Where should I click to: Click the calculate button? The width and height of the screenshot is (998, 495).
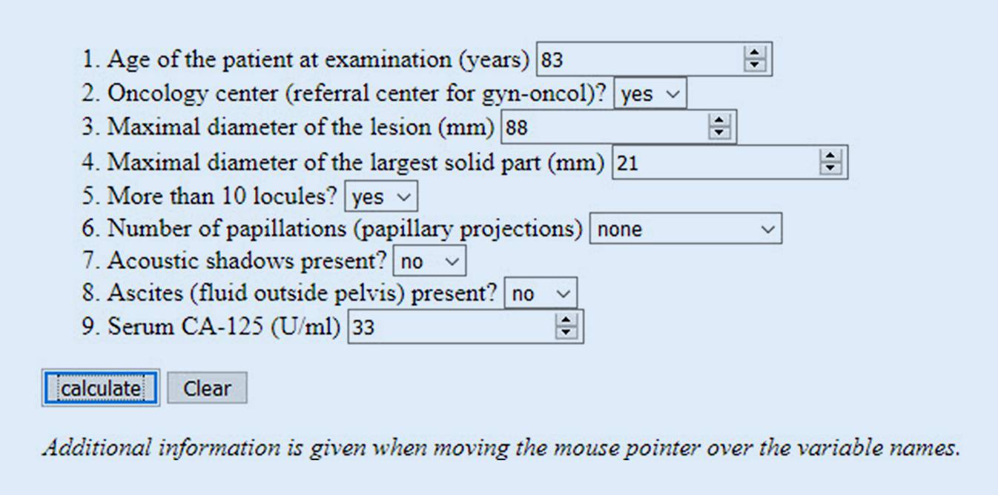[x=100, y=388]
